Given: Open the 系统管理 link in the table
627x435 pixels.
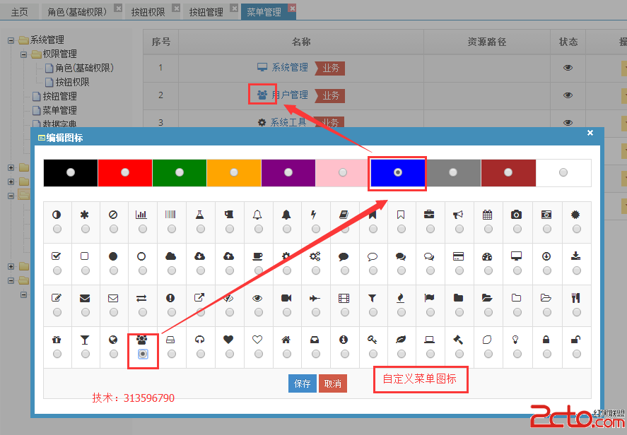Looking at the screenshot, I should pos(290,68).
